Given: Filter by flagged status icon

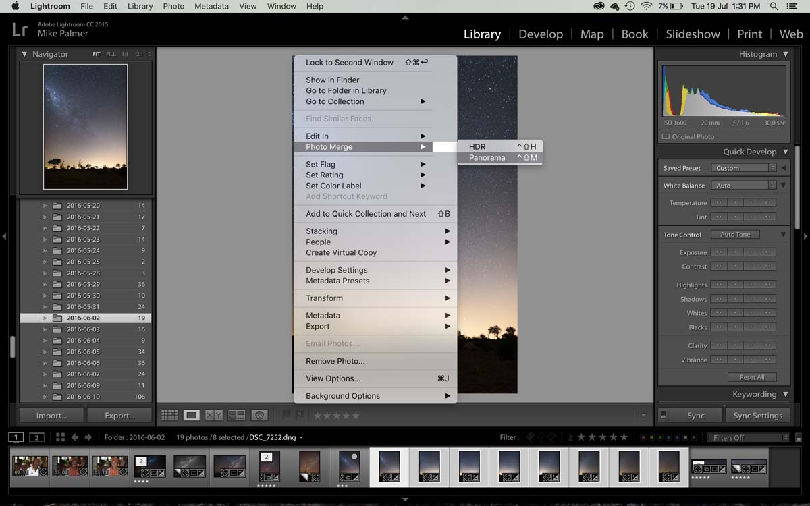Looking at the screenshot, I should pyautogui.click(x=531, y=437).
